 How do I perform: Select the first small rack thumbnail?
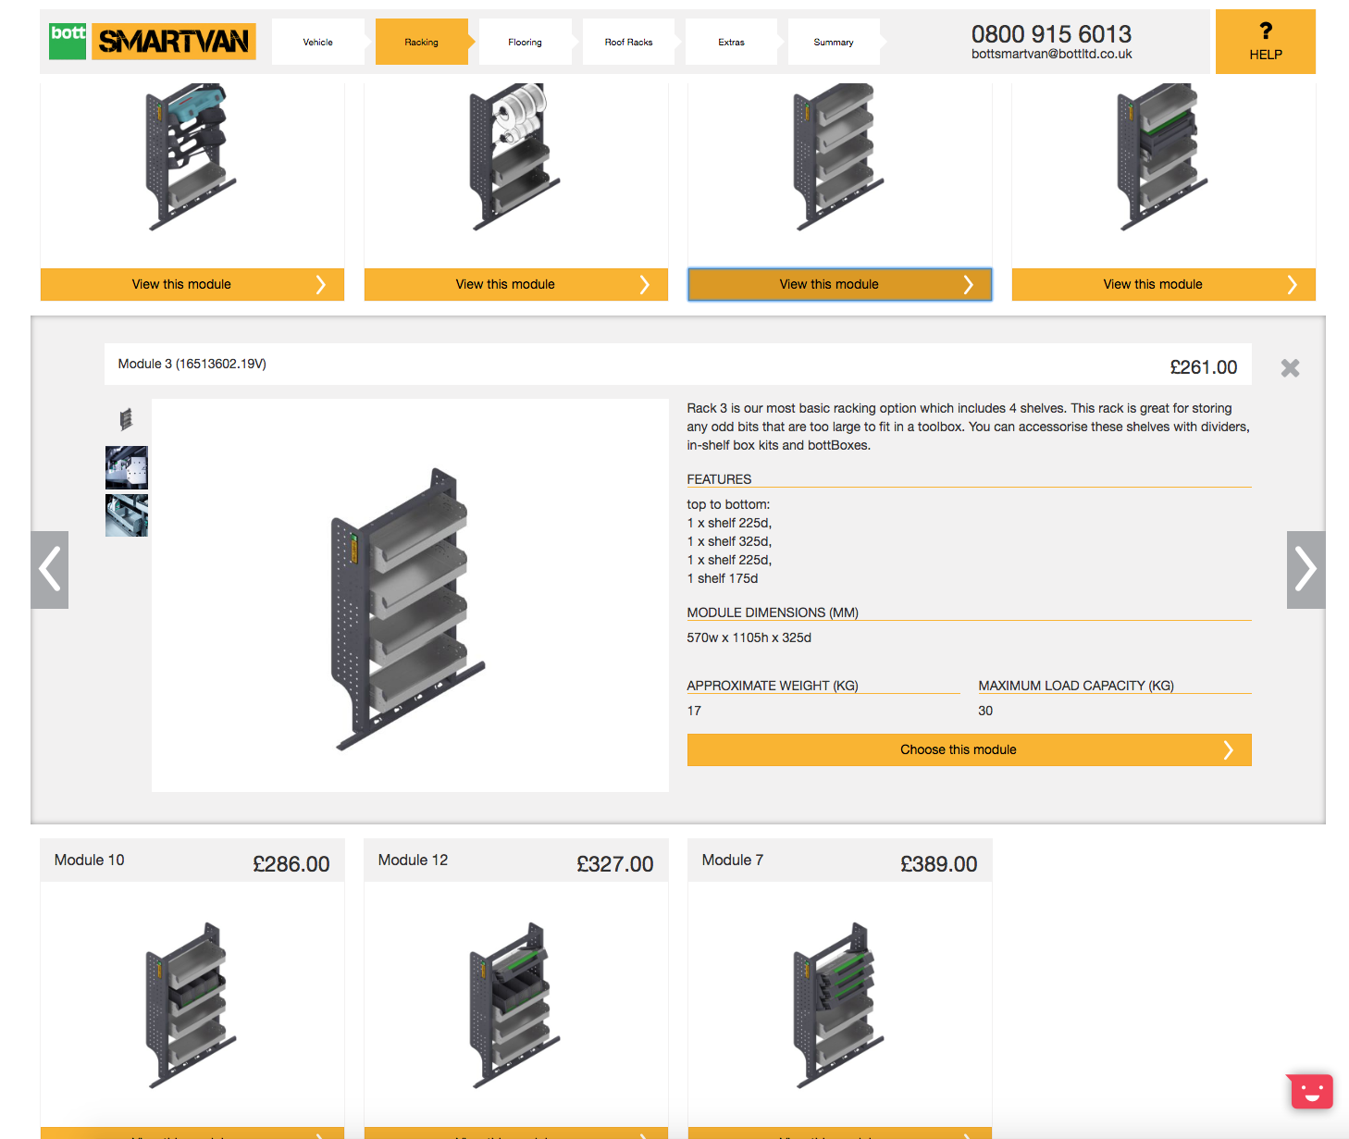126,419
